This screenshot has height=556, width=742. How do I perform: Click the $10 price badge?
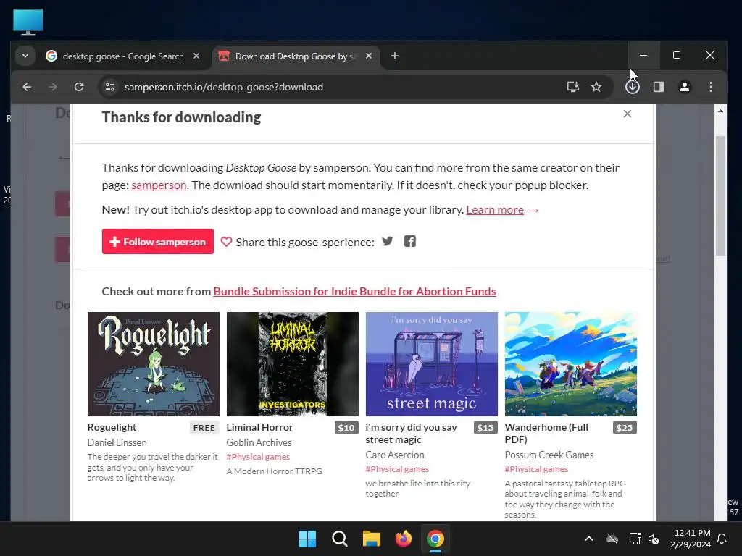pyautogui.click(x=346, y=427)
